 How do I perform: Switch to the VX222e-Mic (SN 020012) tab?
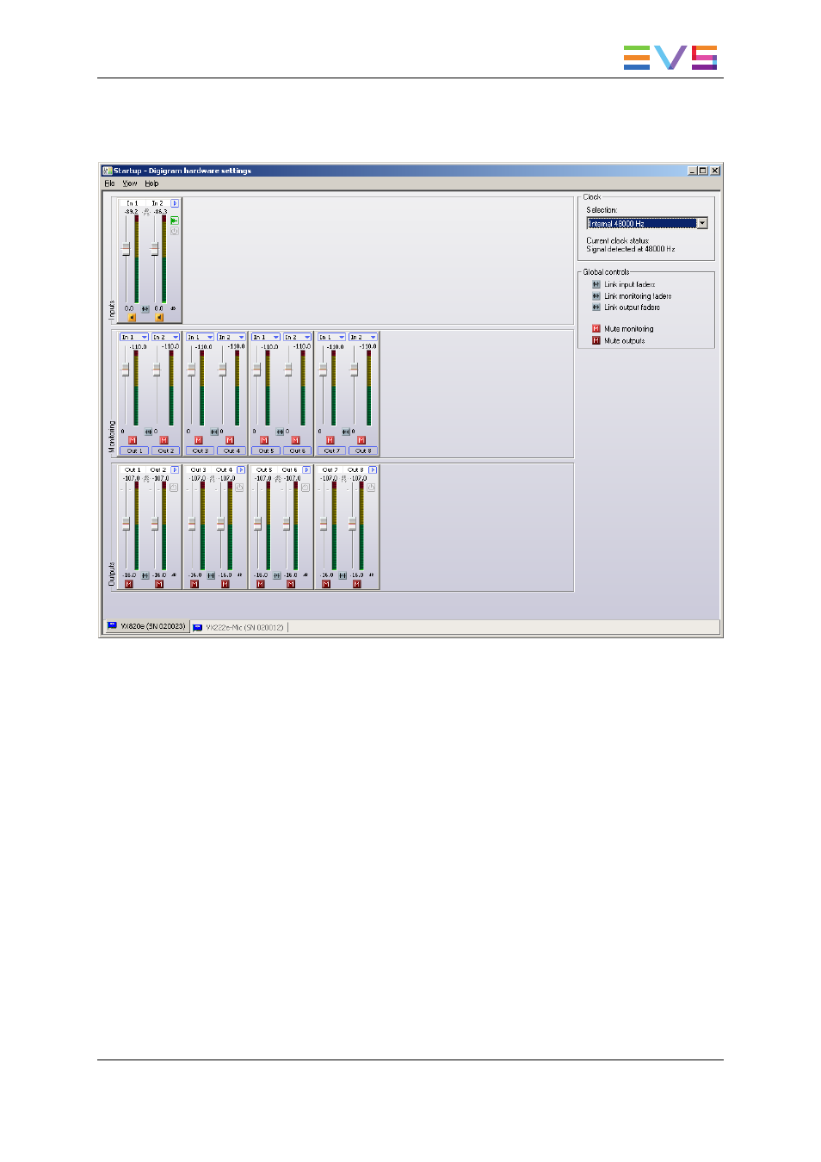tap(238, 627)
